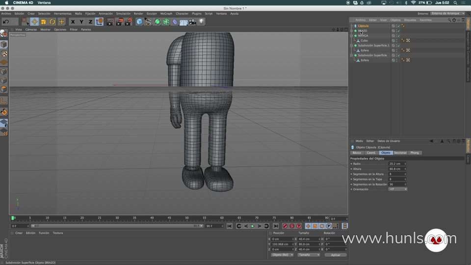Expand the MANGA object tree node
The width and height of the screenshot is (471, 265).
(351, 36)
